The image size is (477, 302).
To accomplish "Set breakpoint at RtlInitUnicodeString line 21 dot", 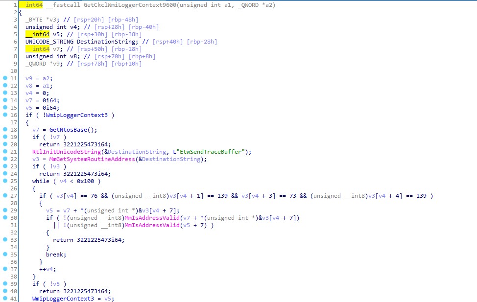I will (x=5, y=151).
